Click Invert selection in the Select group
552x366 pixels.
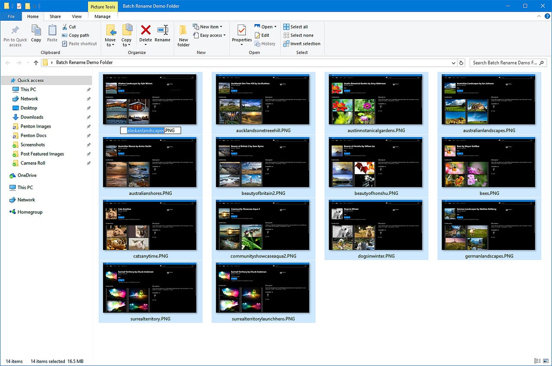(301, 44)
